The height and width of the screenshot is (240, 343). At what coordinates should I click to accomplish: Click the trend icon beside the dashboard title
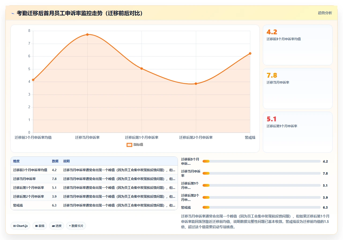tap(13, 13)
